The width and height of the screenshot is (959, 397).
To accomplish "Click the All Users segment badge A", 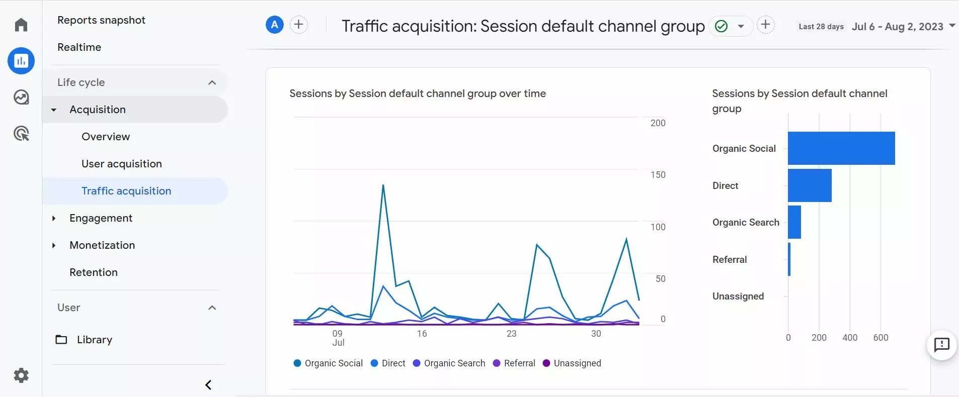I will pyautogui.click(x=275, y=25).
